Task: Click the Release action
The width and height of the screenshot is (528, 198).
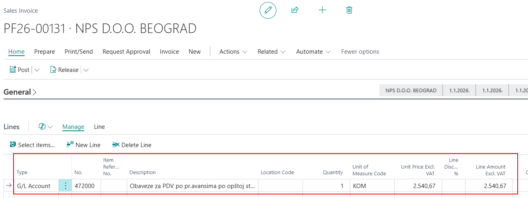Action: coord(64,70)
